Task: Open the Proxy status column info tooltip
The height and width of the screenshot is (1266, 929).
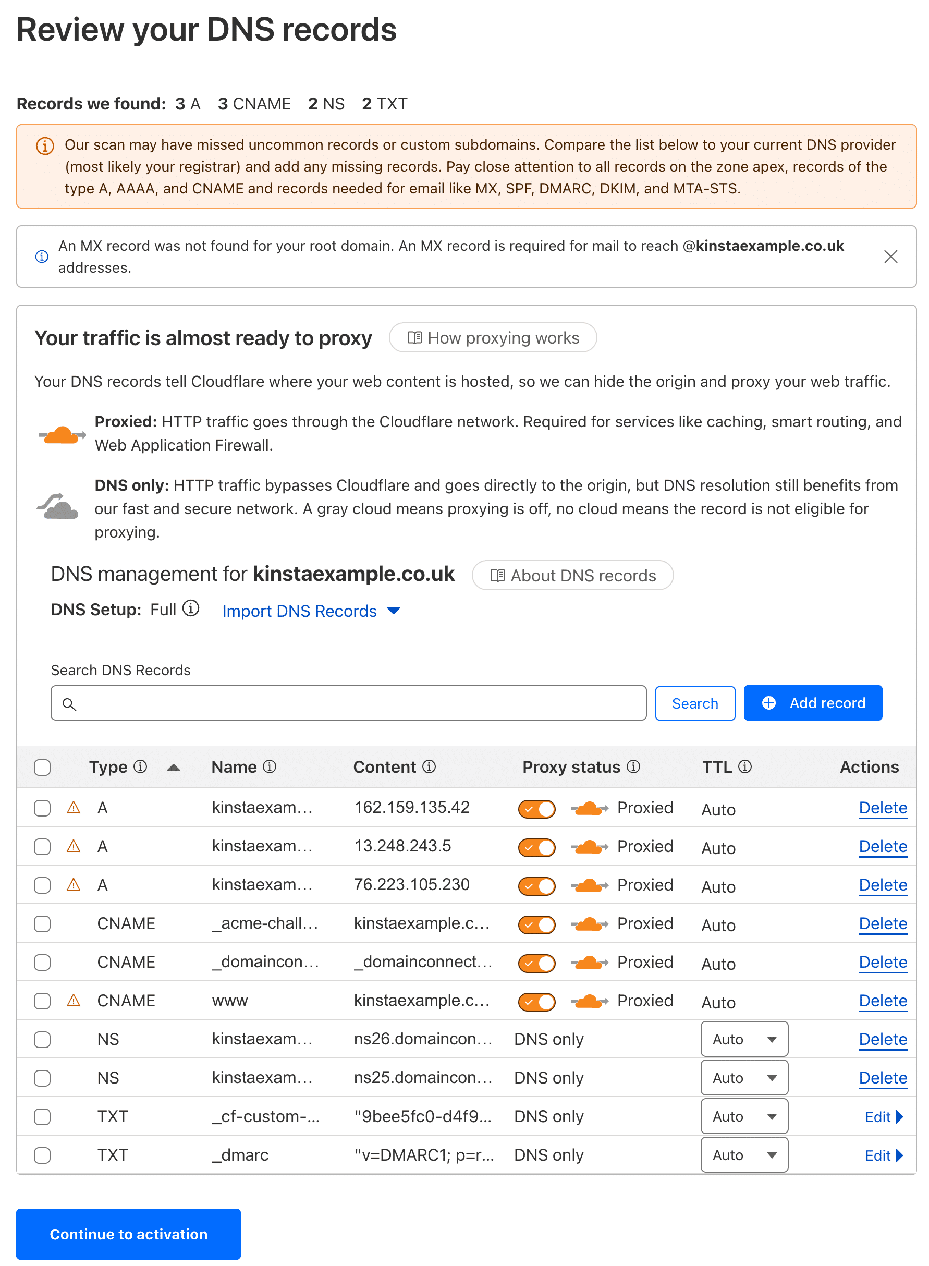Action: 634,766
